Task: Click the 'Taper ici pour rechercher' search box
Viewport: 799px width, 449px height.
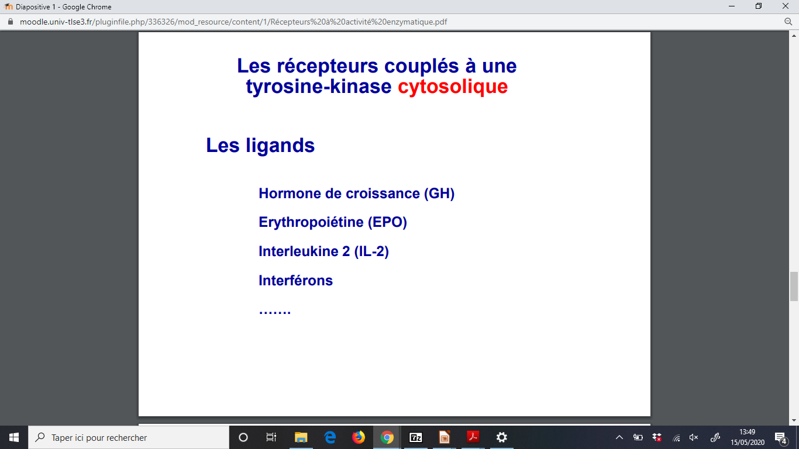Action: pos(129,437)
